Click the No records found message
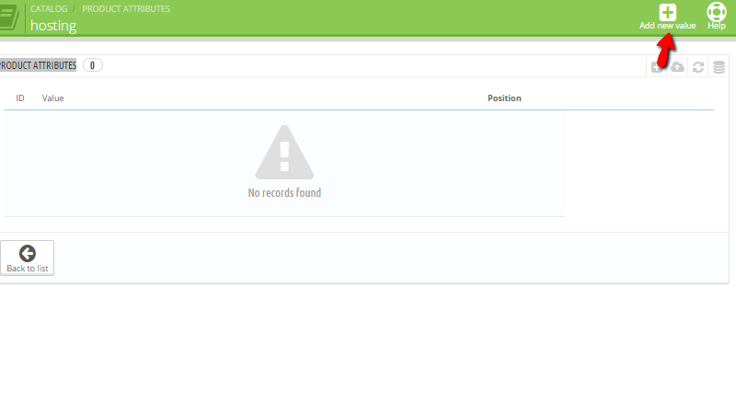Image resolution: width=736 pixels, height=414 pixels. coord(284,193)
